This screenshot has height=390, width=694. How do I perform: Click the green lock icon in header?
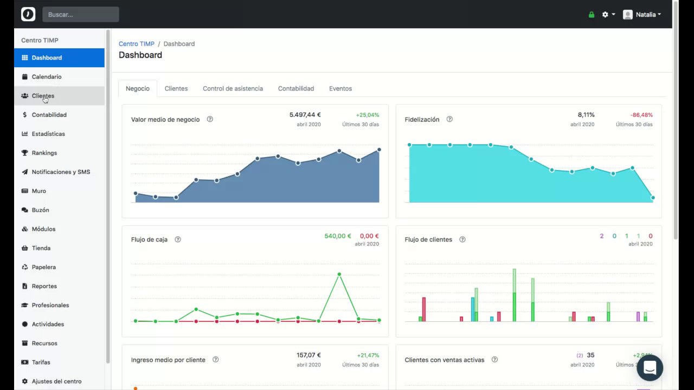pyautogui.click(x=592, y=15)
